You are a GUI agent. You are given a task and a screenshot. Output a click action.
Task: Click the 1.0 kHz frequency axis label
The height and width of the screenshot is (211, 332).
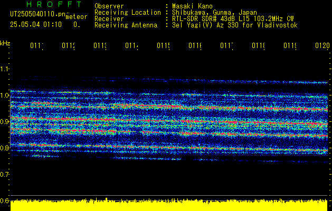pos(4,95)
